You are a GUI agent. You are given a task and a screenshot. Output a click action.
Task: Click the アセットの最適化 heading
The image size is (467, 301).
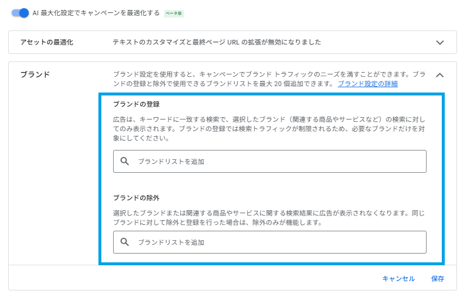[x=47, y=42]
